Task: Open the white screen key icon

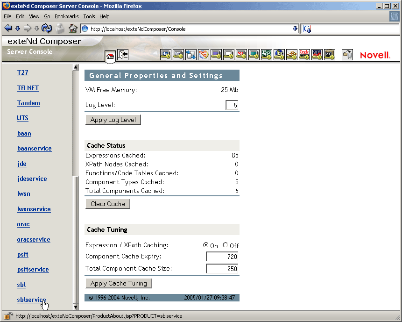Action: (228, 55)
